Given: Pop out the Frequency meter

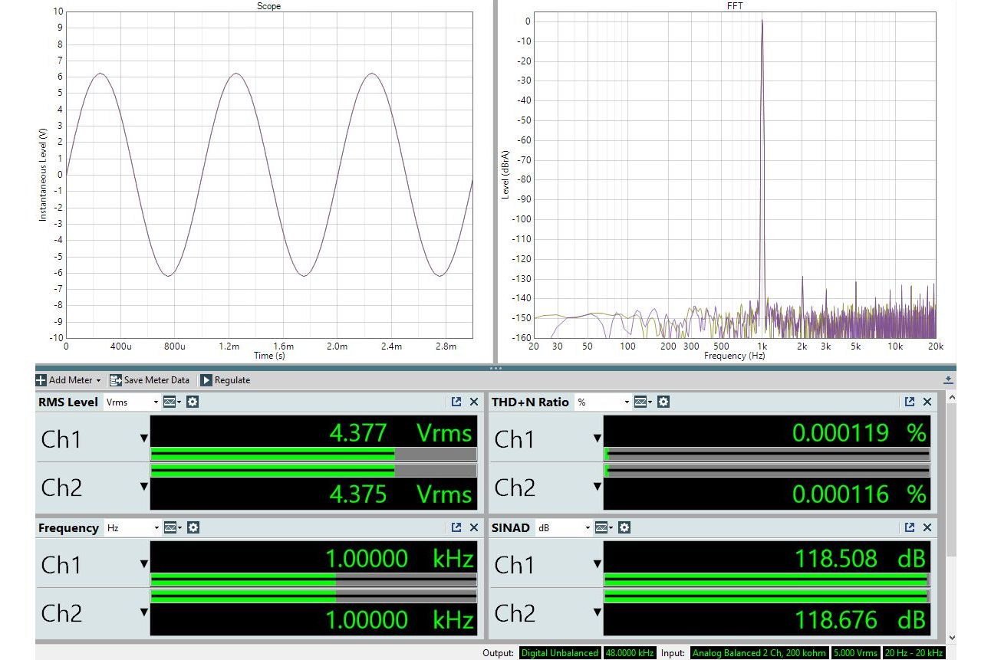Looking at the screenshot, I should pyautogui.click(x=456, y=527).
